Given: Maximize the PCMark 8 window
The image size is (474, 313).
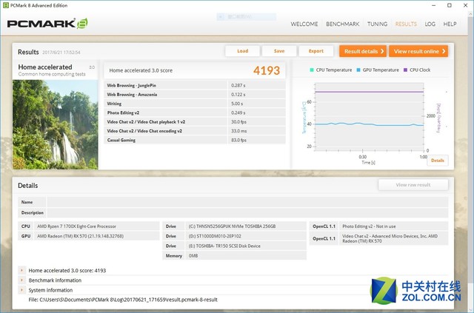Looking at the screenshot, I should pos(450,5).
